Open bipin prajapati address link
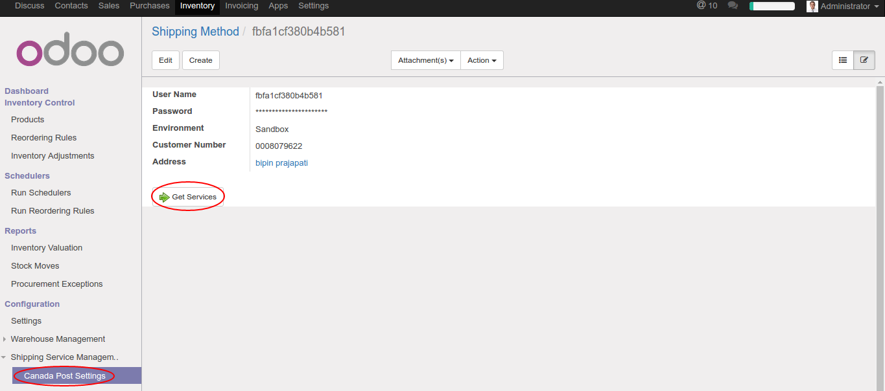The height and width of the screenshot is (391, 885). click(x=281, y=163)
